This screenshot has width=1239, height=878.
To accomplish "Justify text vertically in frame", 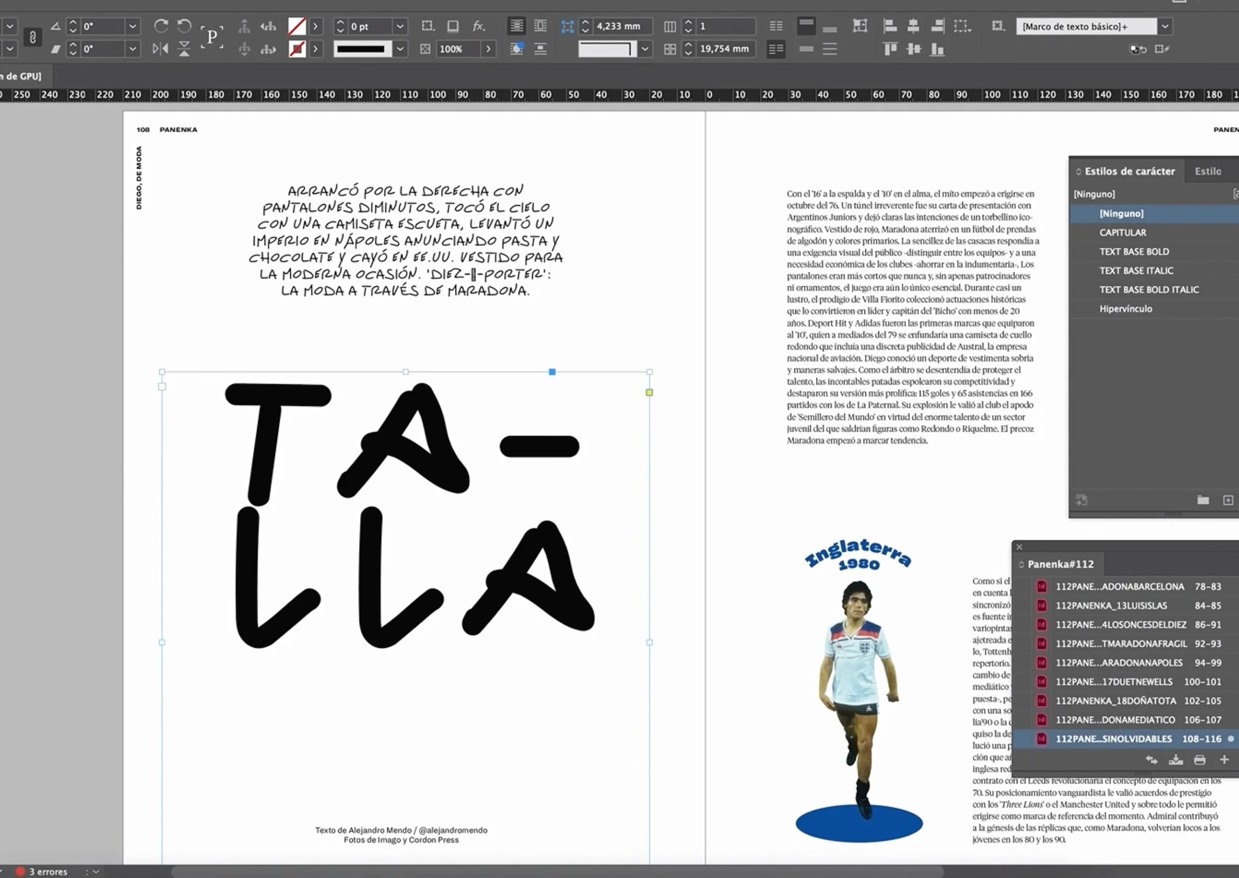I will tap(830, 49).
